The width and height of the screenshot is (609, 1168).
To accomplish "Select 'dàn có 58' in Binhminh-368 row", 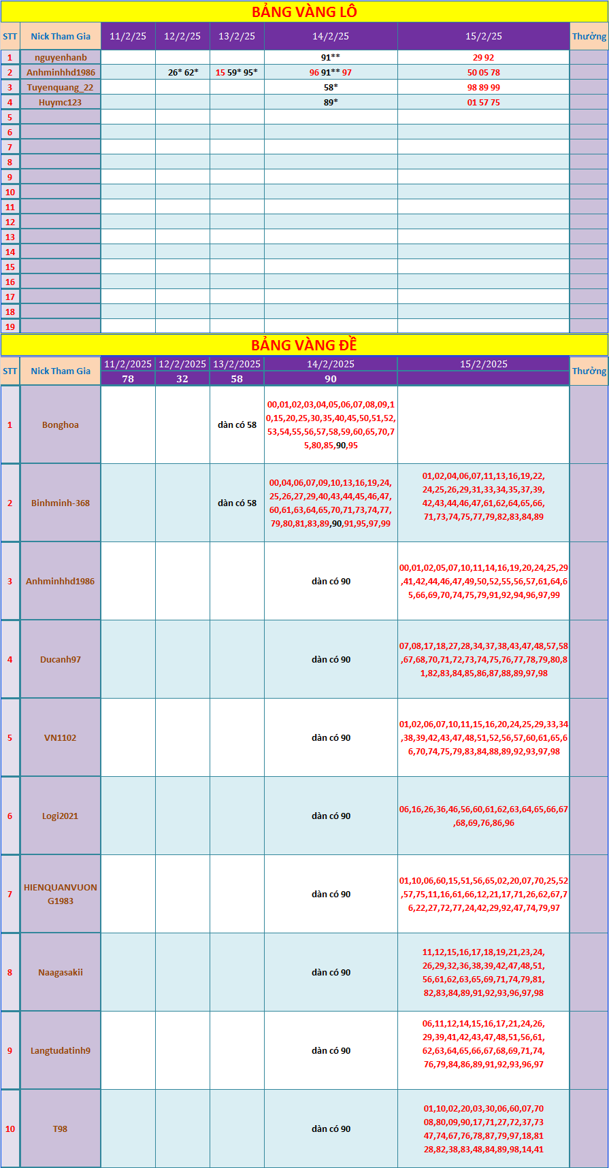I will (x=237, y=503).
